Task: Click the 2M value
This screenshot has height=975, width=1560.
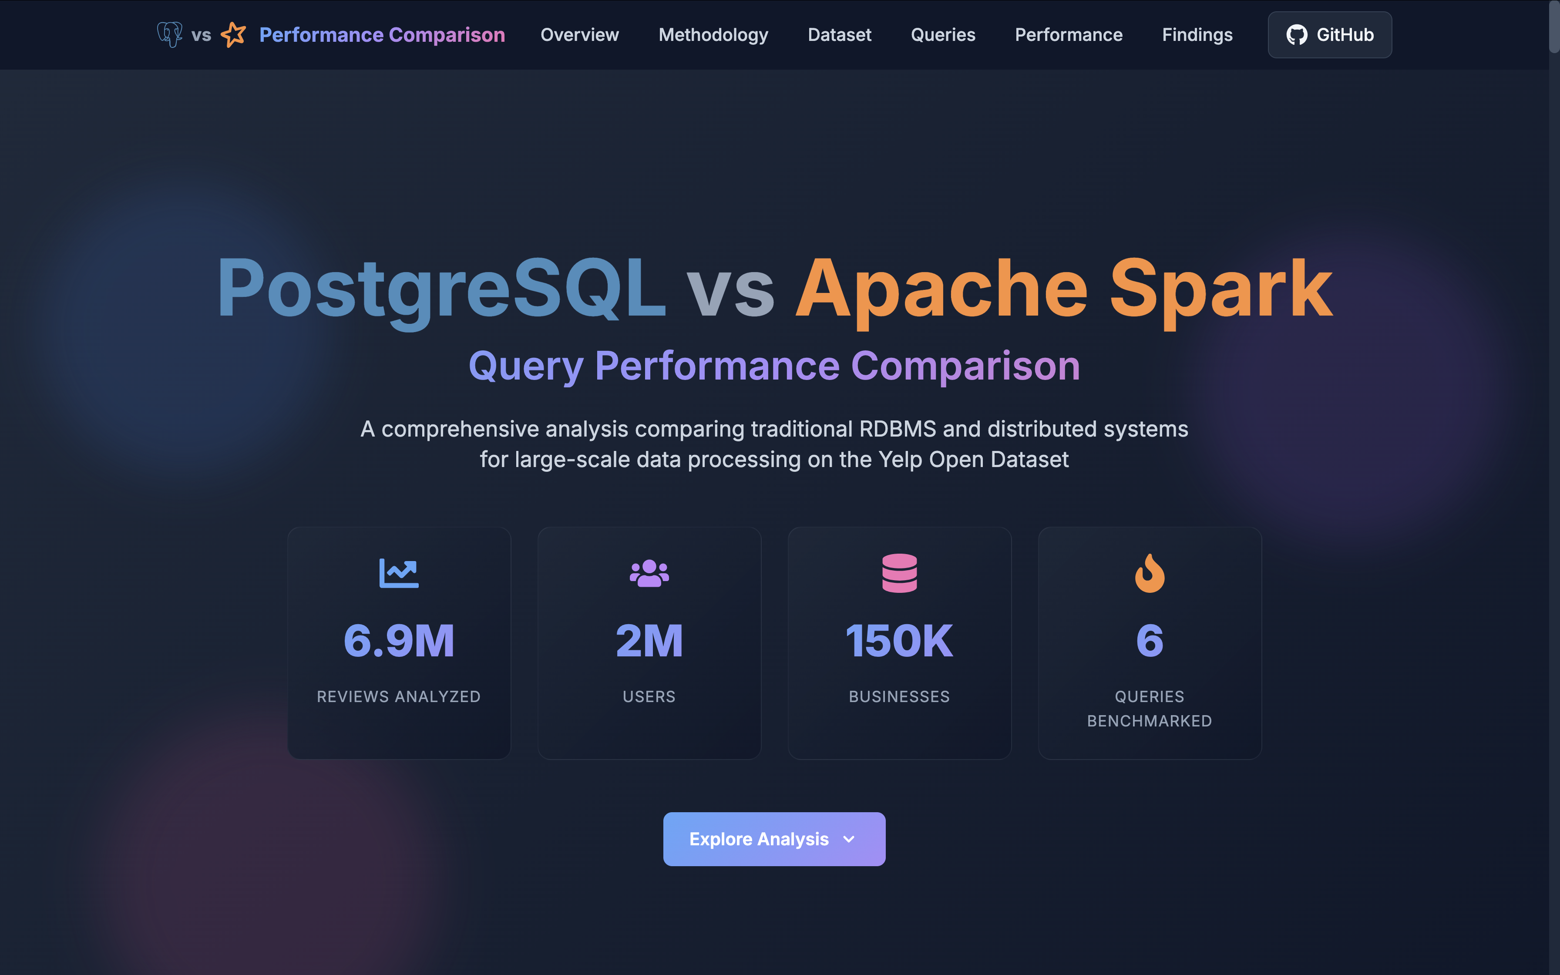Action: click(649, 640)
